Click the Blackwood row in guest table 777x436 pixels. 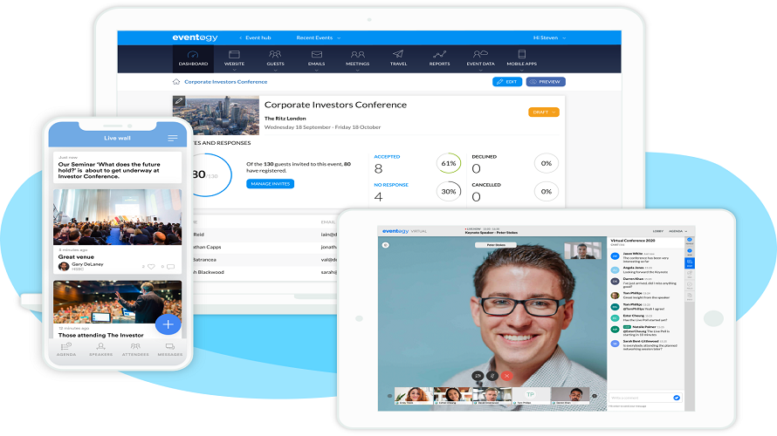[x=265, y=272]
